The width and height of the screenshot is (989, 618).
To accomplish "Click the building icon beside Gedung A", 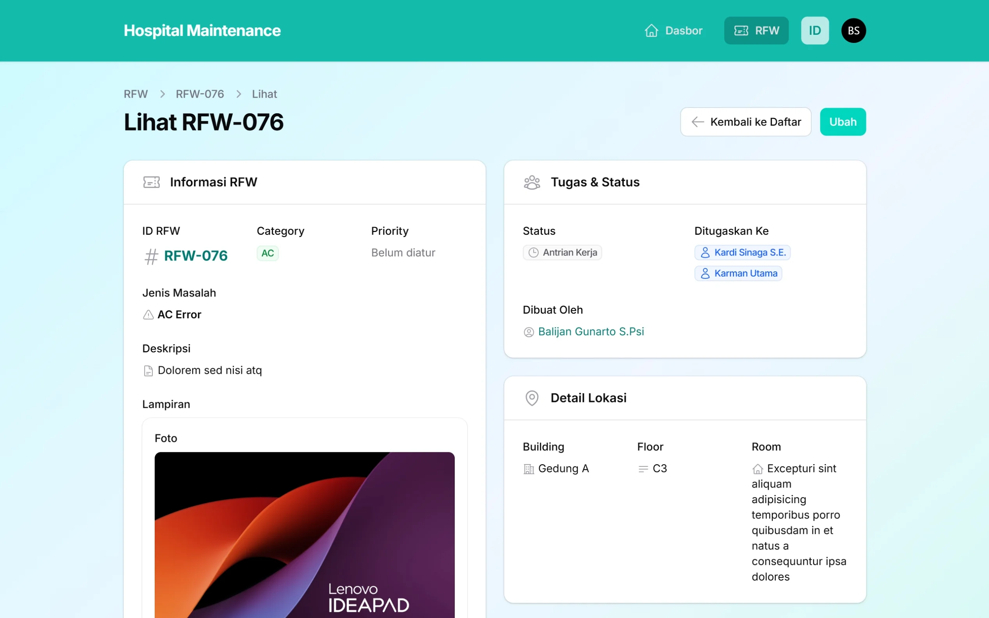I will [529, 468].
